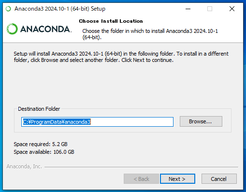The width and height of the screenshot is (246, 192).
Task: Click the 'Space required: 5.2 GB' text
Action: tap(41, 144)
